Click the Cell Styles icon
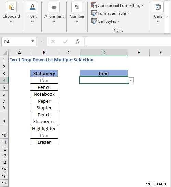Viewport: 171px width, 187px height. click(x=94, y=21)
